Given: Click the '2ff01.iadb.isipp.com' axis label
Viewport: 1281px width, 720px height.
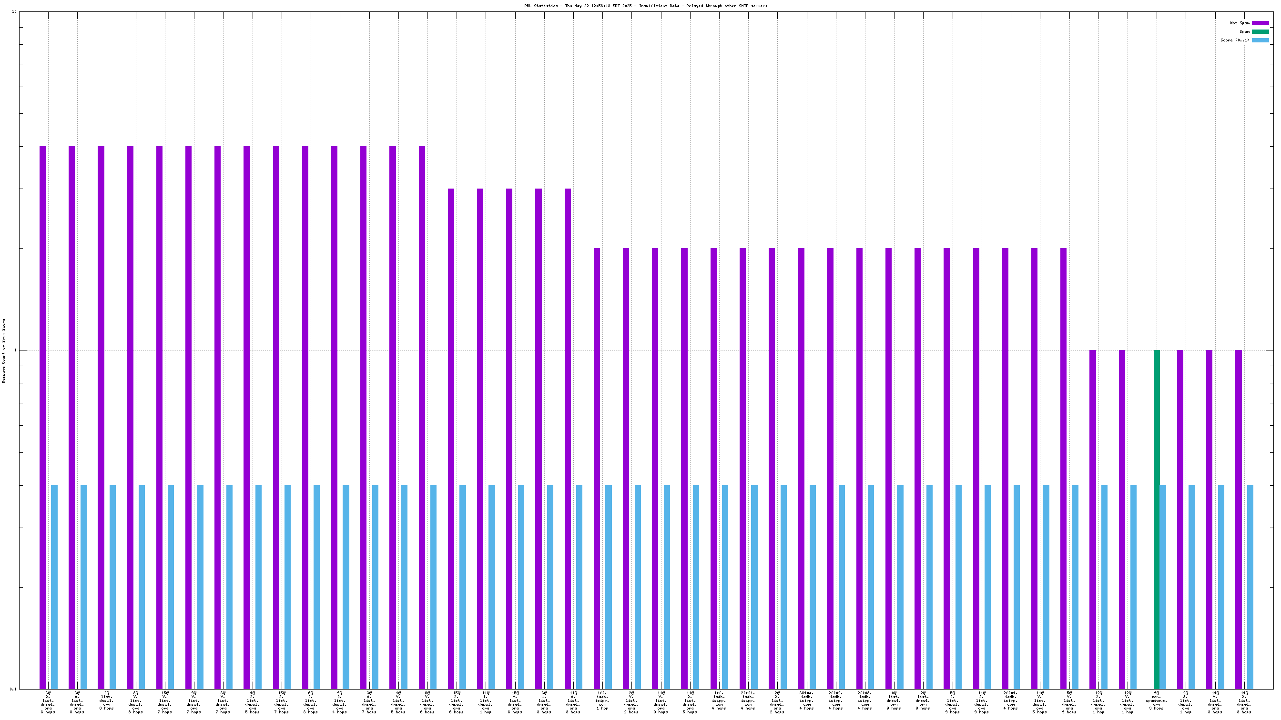Looking at the screenshot, I should [x=747, y=700].
